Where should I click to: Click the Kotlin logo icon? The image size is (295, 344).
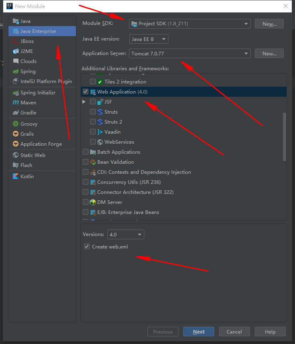tap(16, 176)
